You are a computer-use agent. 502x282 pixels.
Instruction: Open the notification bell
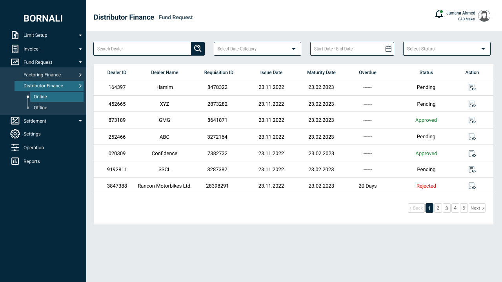point(439,14)
